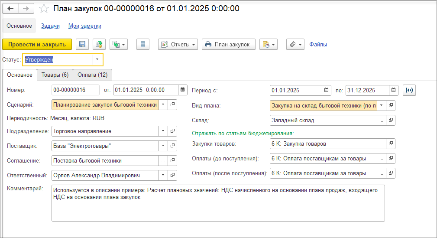
Task: Open calendar picker for document date
Action: pyautogui.click(x=182, y=90)
